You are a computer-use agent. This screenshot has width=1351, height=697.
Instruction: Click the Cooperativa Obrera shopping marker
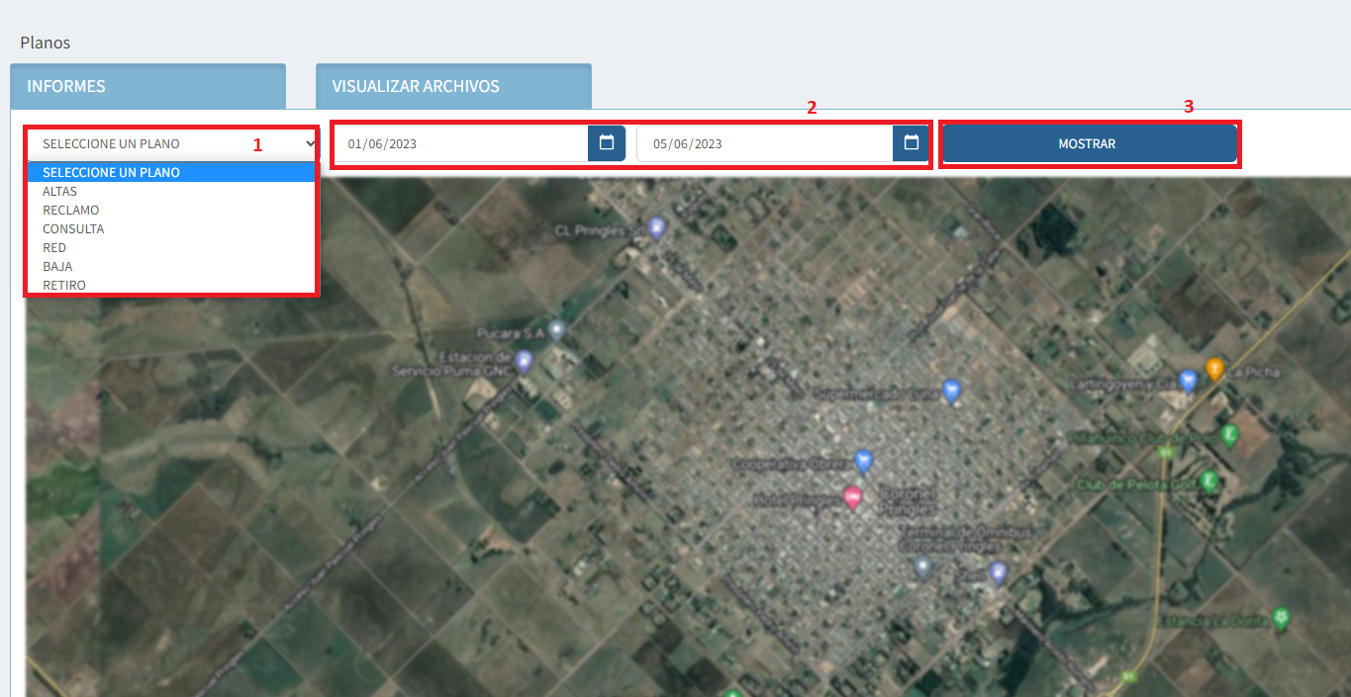click(x=864, y=461)
